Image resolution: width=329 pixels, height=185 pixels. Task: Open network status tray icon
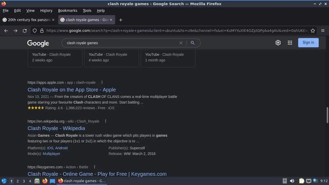(x=308, y=181)
